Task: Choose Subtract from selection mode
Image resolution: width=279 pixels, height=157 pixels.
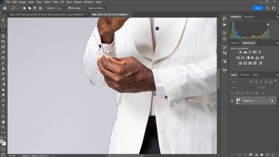Action: pyautogui.click(x=35, y=8)
